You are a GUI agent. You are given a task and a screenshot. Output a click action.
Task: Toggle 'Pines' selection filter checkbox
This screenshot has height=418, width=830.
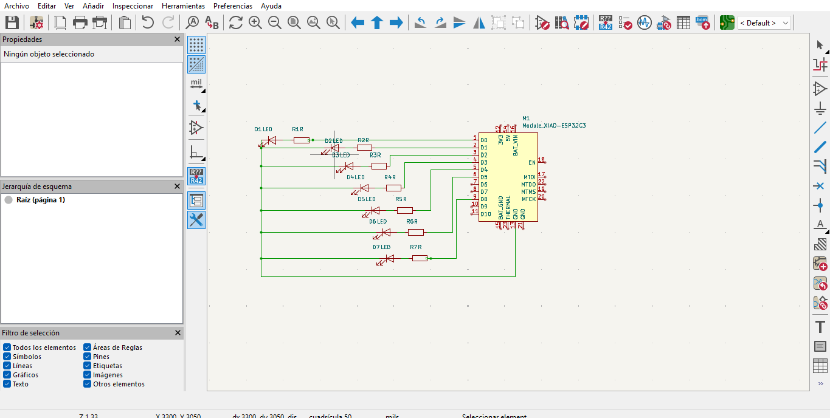88,357
